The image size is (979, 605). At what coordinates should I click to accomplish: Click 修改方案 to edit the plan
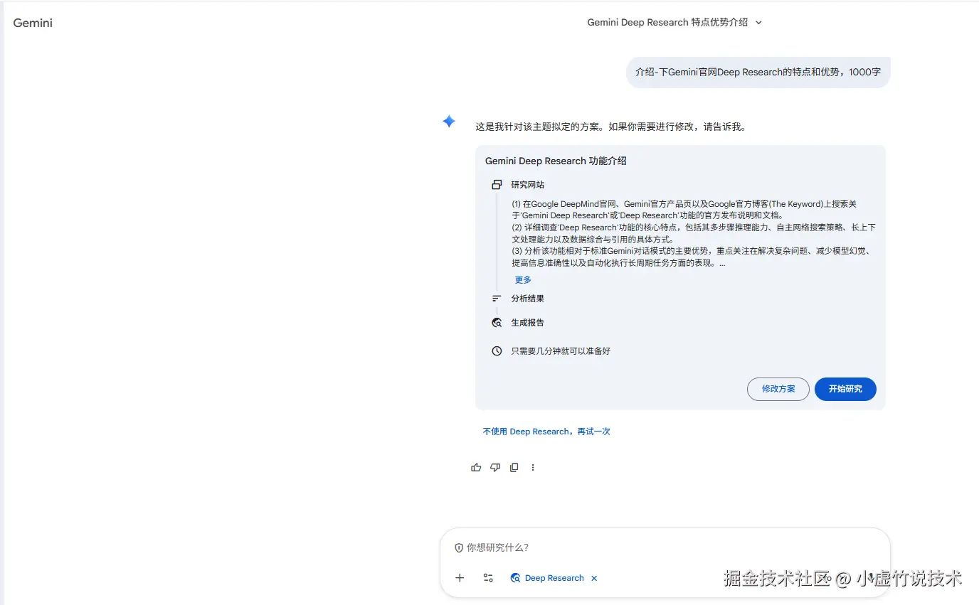coord(778,389)
